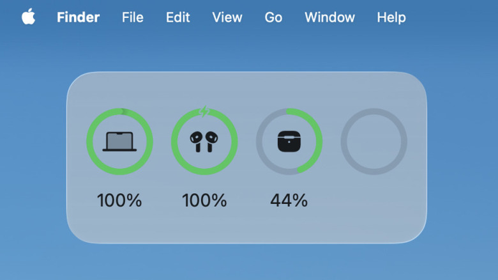Open the File menu

point(133,17)
